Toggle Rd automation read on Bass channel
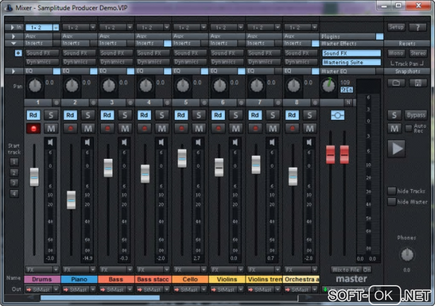Image resolution: width=435 pixels, height=306 pixels. 107,115
